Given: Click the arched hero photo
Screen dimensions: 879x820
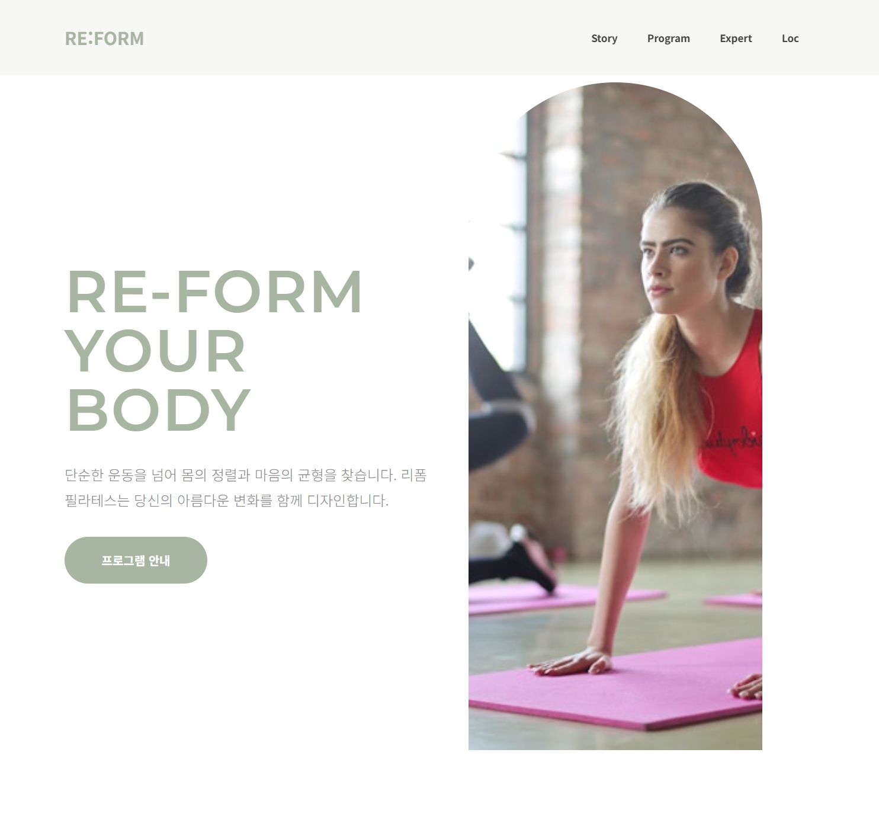Looking at the screenshot, I should click(615, 416).
